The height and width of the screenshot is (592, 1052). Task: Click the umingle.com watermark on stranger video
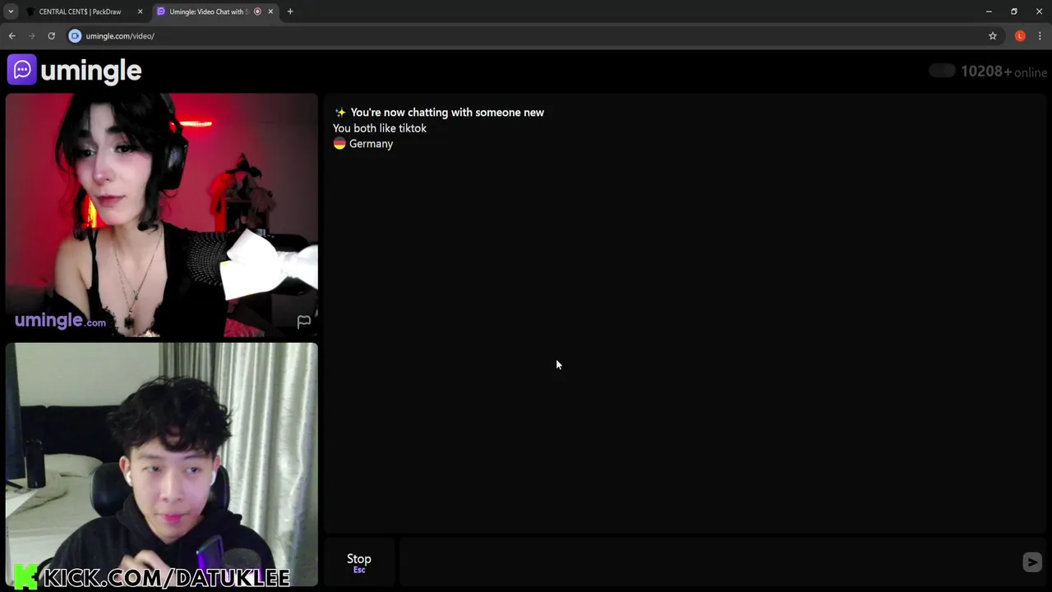tap(60, 321)
